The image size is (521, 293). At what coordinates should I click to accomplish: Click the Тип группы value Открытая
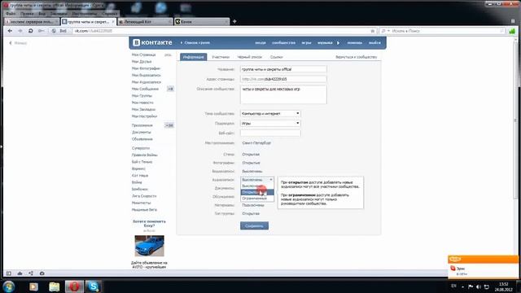click(x=251, y=213)
